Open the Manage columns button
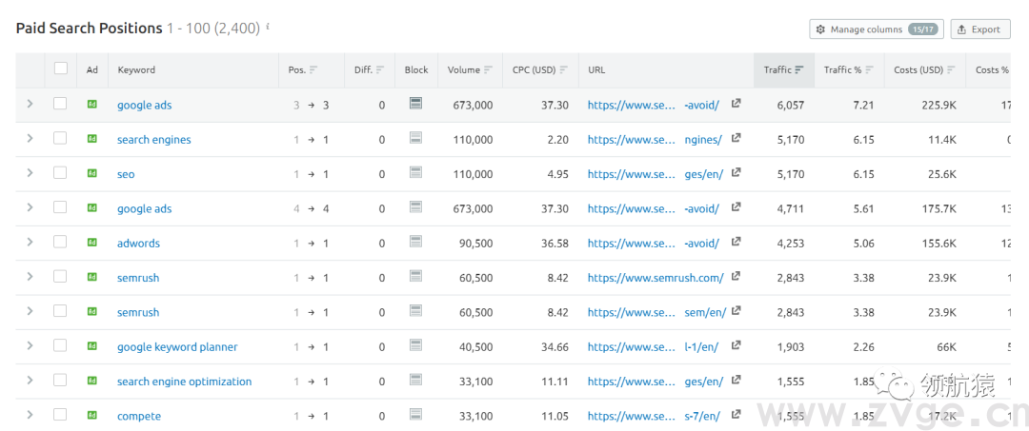 [874, 29]
